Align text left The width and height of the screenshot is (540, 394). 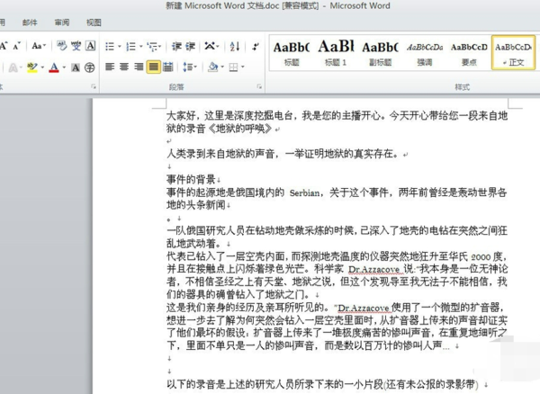pyautogui.click(x=110, y=67)
